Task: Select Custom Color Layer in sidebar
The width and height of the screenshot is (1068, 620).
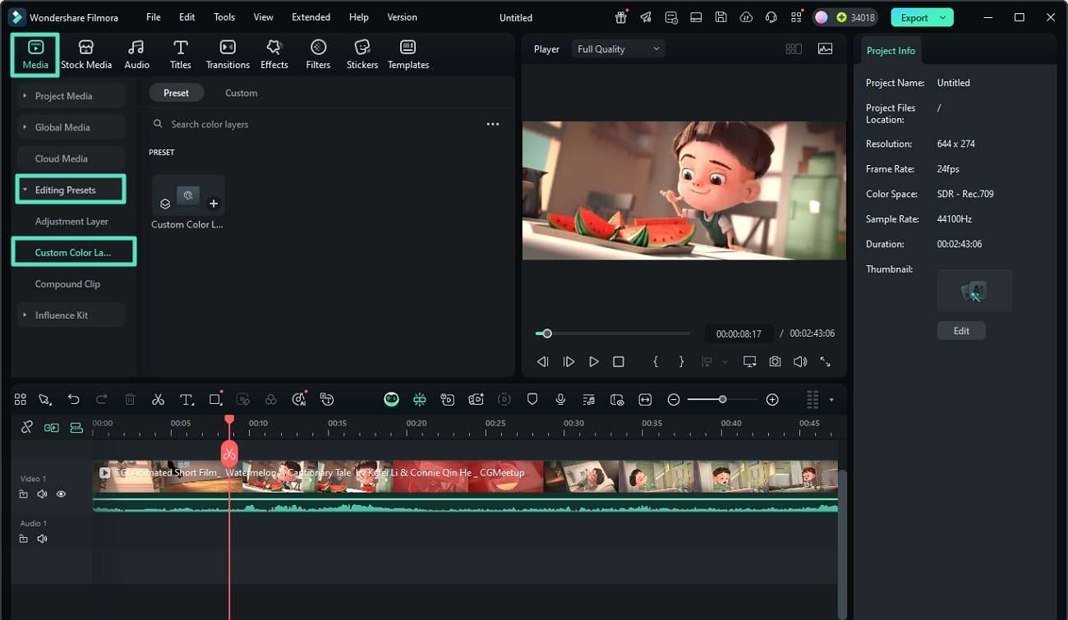Action: (73, 252)
